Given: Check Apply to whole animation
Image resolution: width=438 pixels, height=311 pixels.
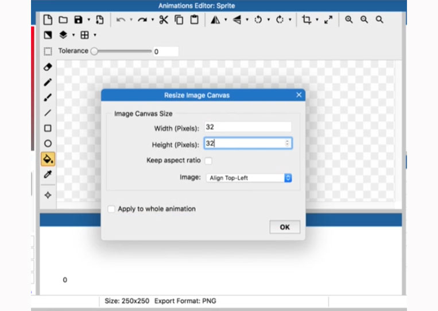Looking at the screenshot, I should pyautogui.click(x=111, y=209).
